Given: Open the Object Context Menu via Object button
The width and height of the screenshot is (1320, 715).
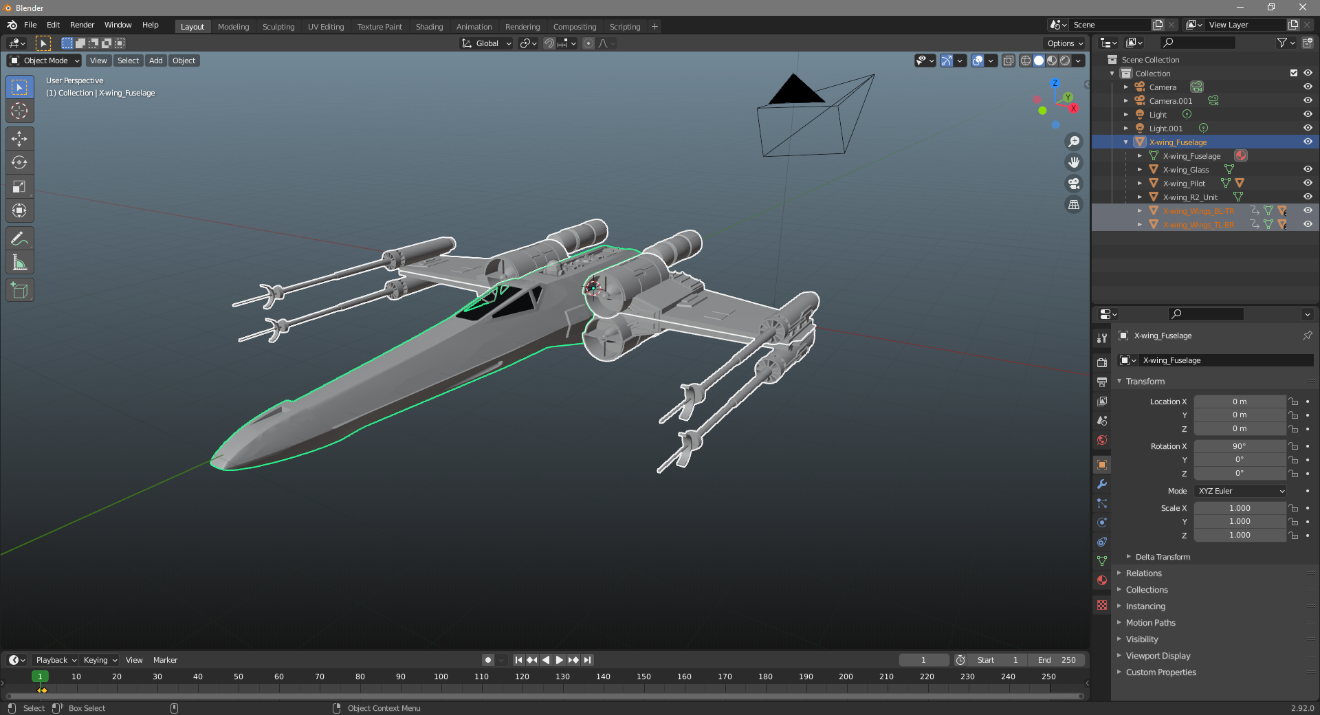Looking at the screenshot, I should point(184,60).
